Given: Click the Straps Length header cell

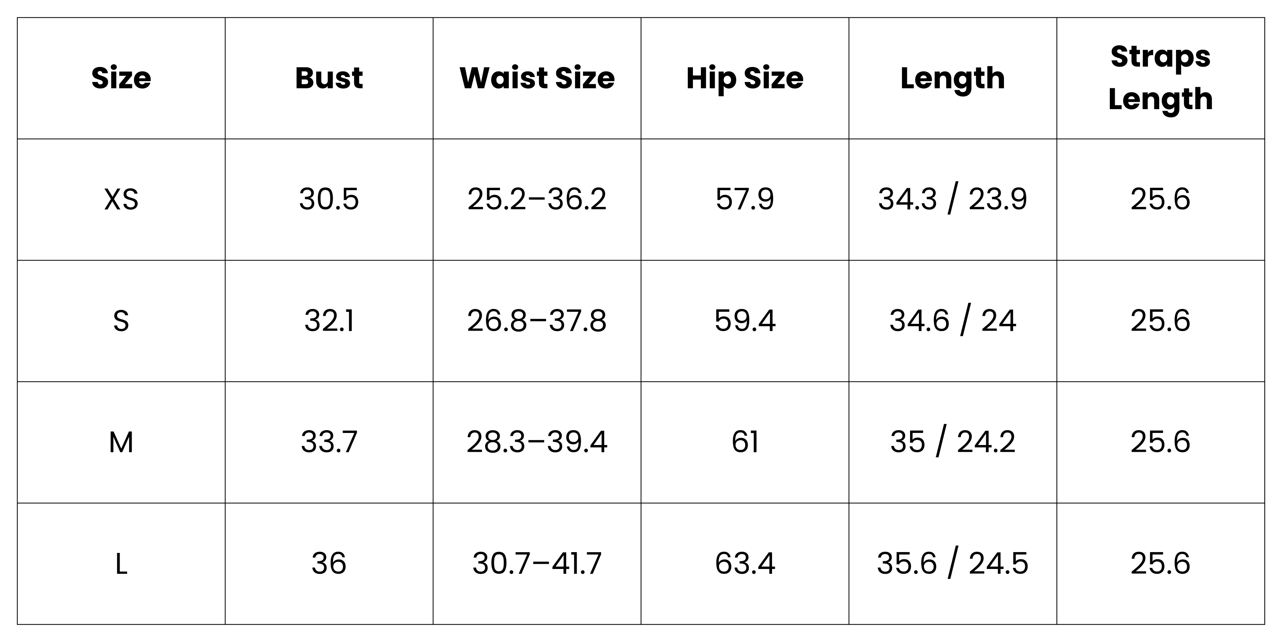Looking at the screenshot, I should (1160, 78).
